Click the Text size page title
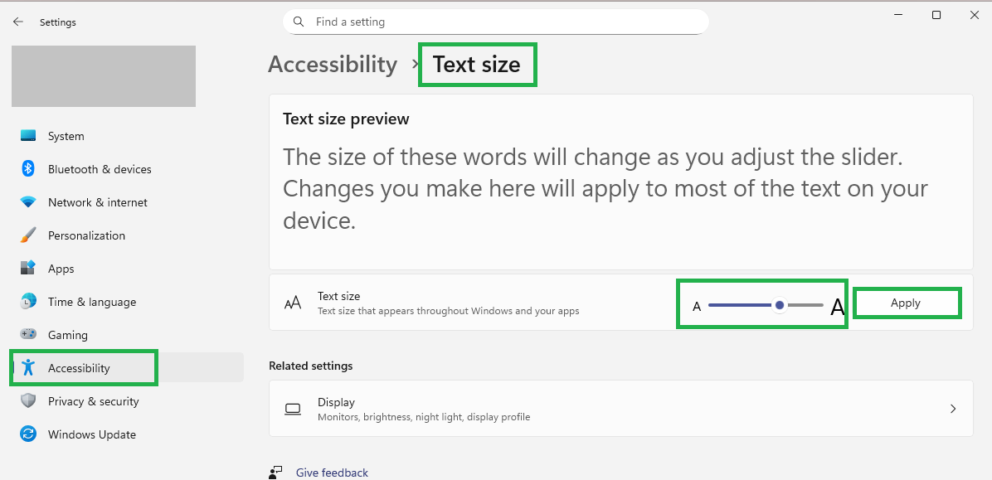 pyautogui.click(x=476, y=65)
